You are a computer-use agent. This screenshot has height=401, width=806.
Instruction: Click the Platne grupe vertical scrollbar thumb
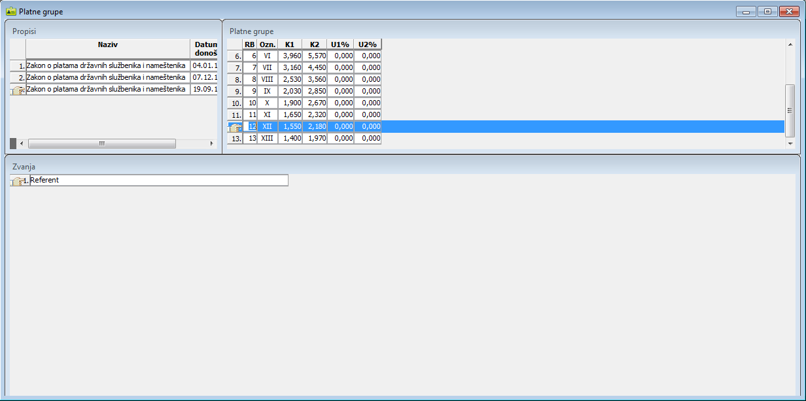coord(790,110)
